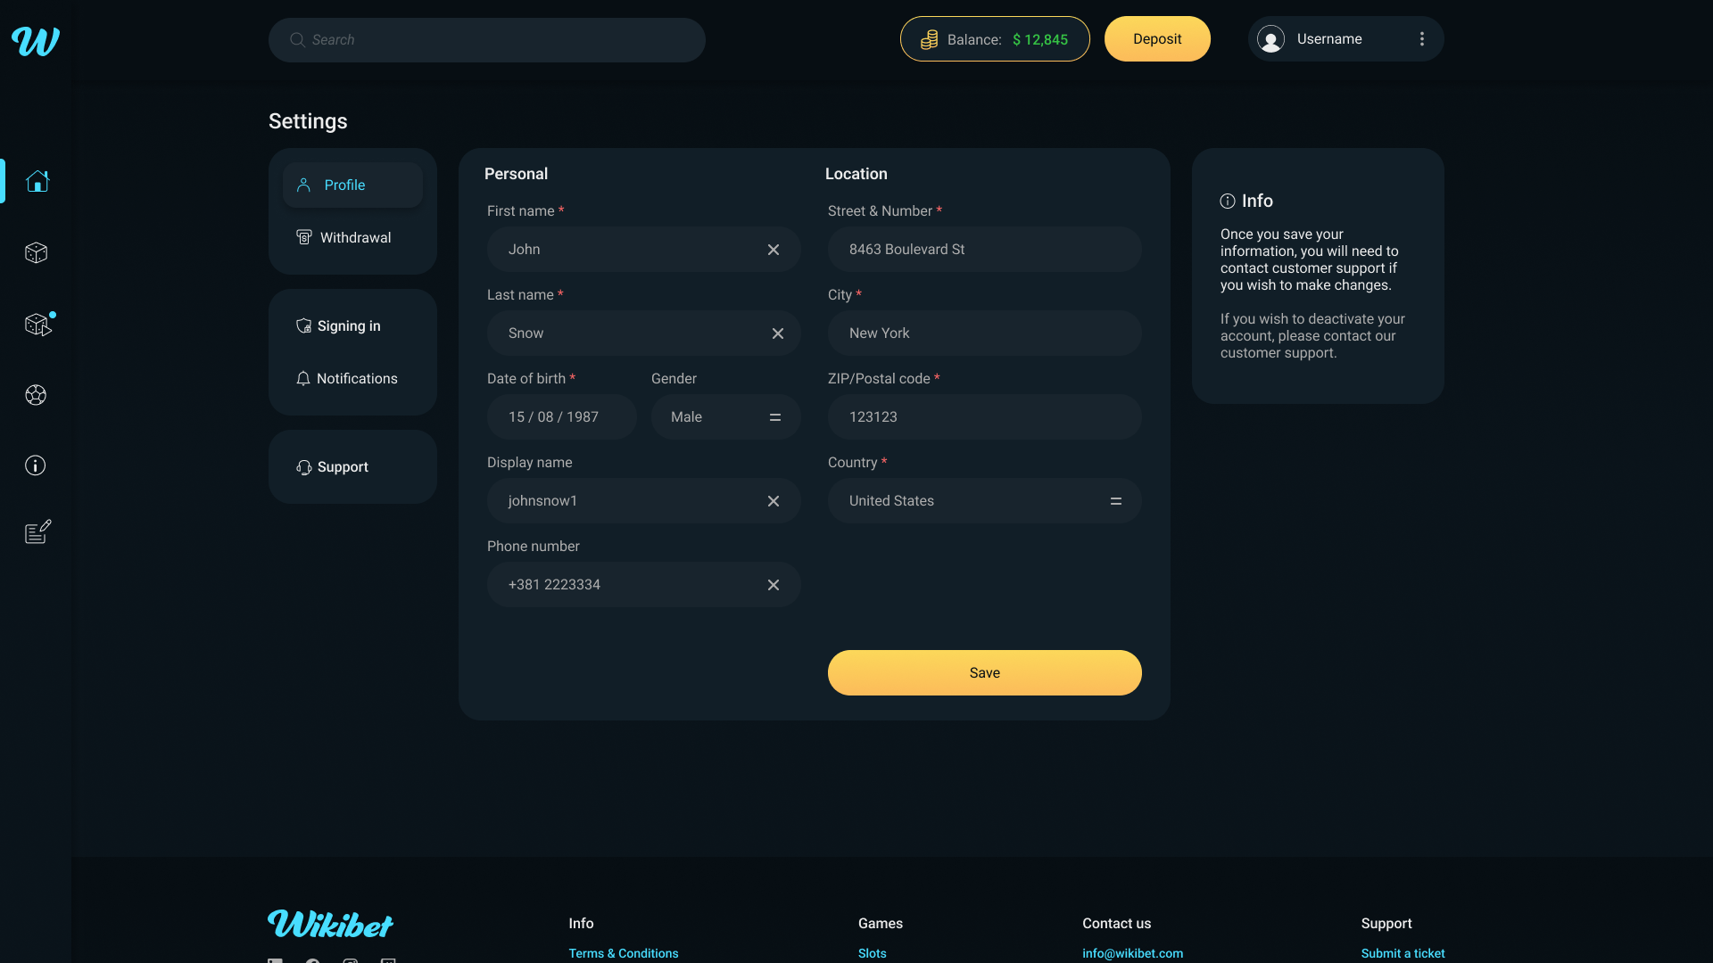Clear the First name field John
This screenshot has height=963, width=1713.
click(774, 250)
